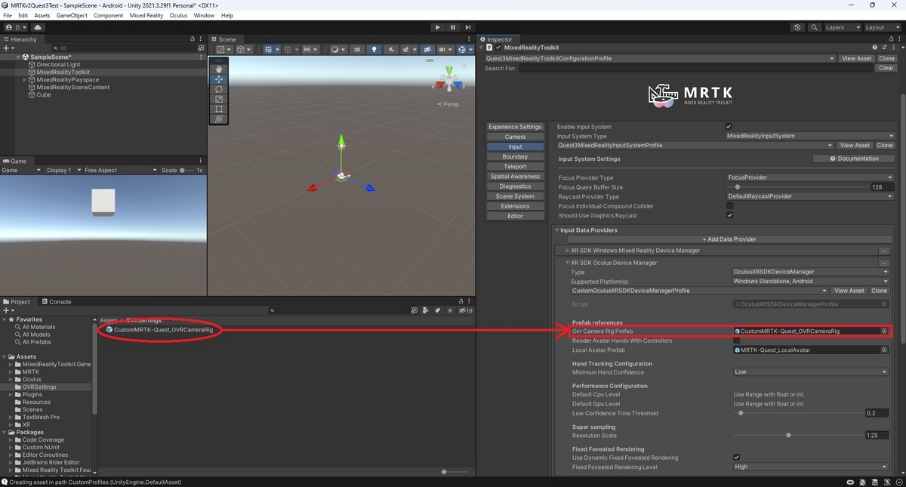
Task: Open Unity cloud services icon
Action: click(x=38, y=27)
